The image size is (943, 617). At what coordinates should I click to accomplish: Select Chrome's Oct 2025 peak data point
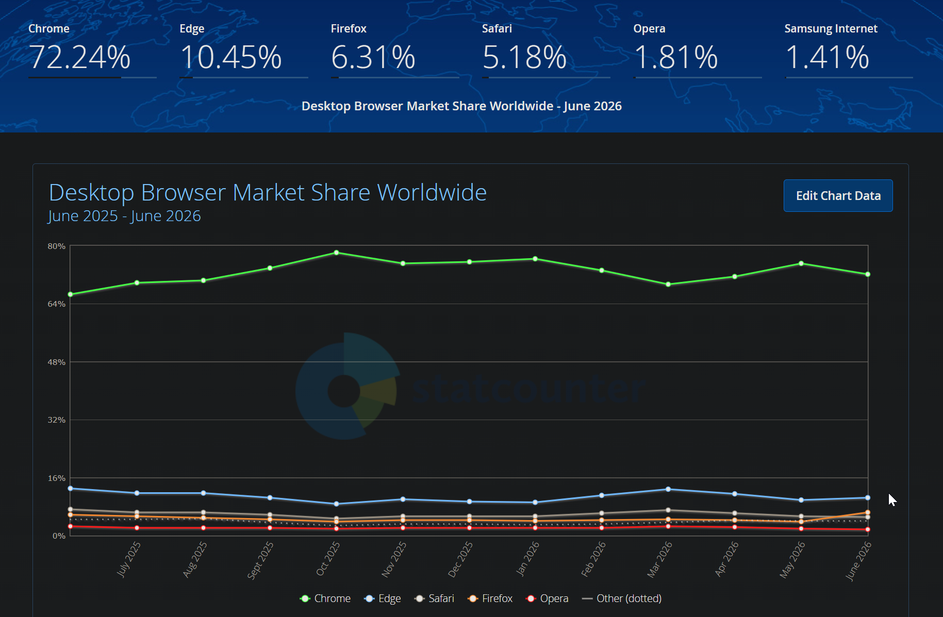[x=336, y=253]
